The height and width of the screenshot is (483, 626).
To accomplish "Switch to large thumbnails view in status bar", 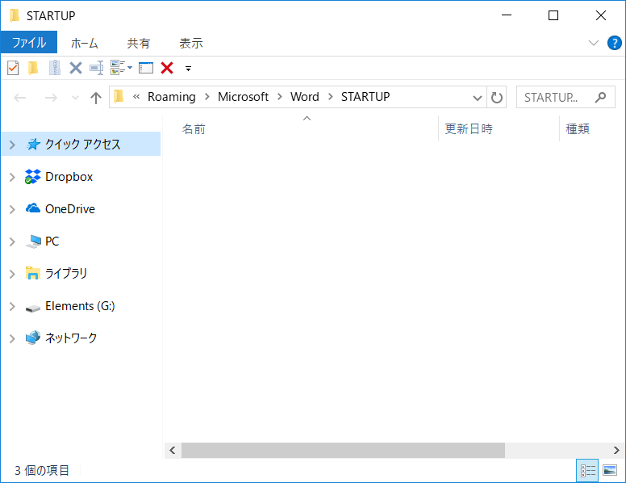I will pyautogui.click(x=610, y=470).
